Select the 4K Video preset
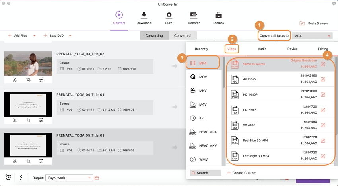338x186 pixels. point(280,79)
